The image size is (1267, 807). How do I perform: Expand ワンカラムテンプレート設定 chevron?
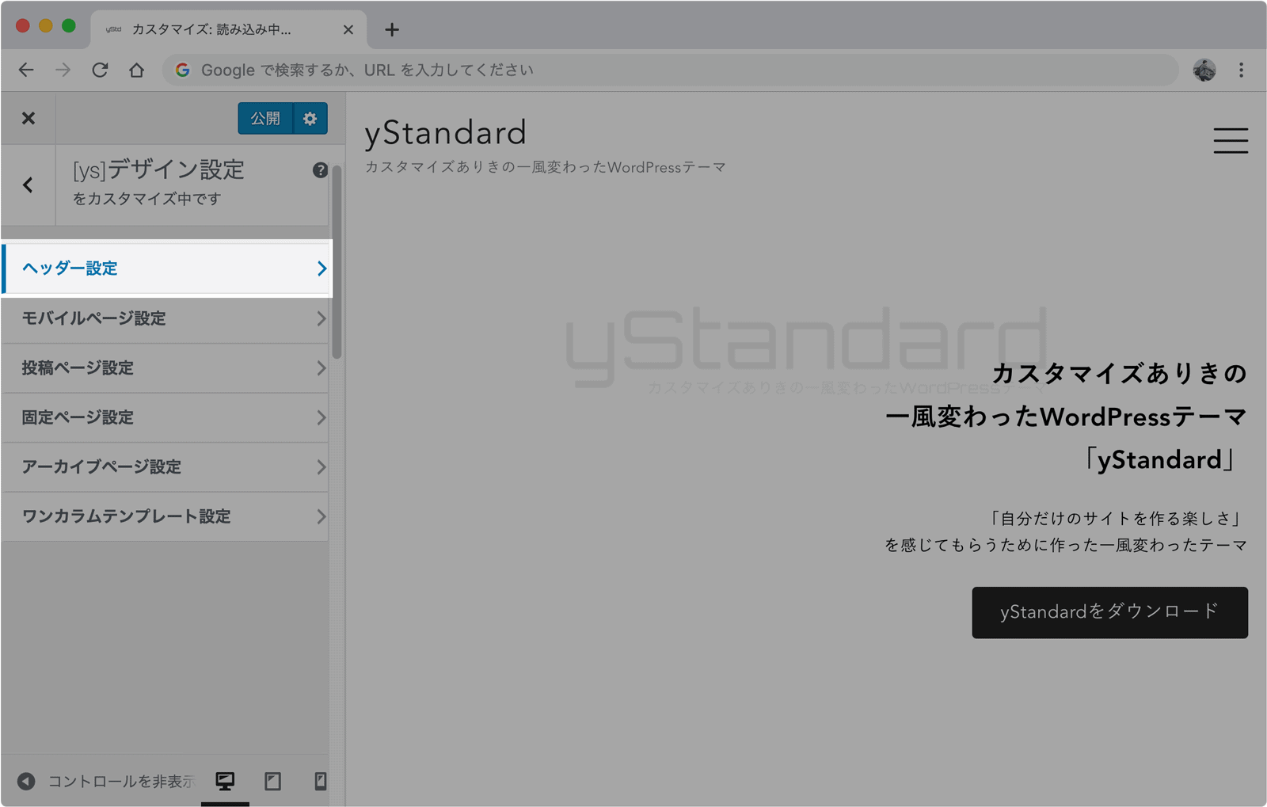point(321,516)
